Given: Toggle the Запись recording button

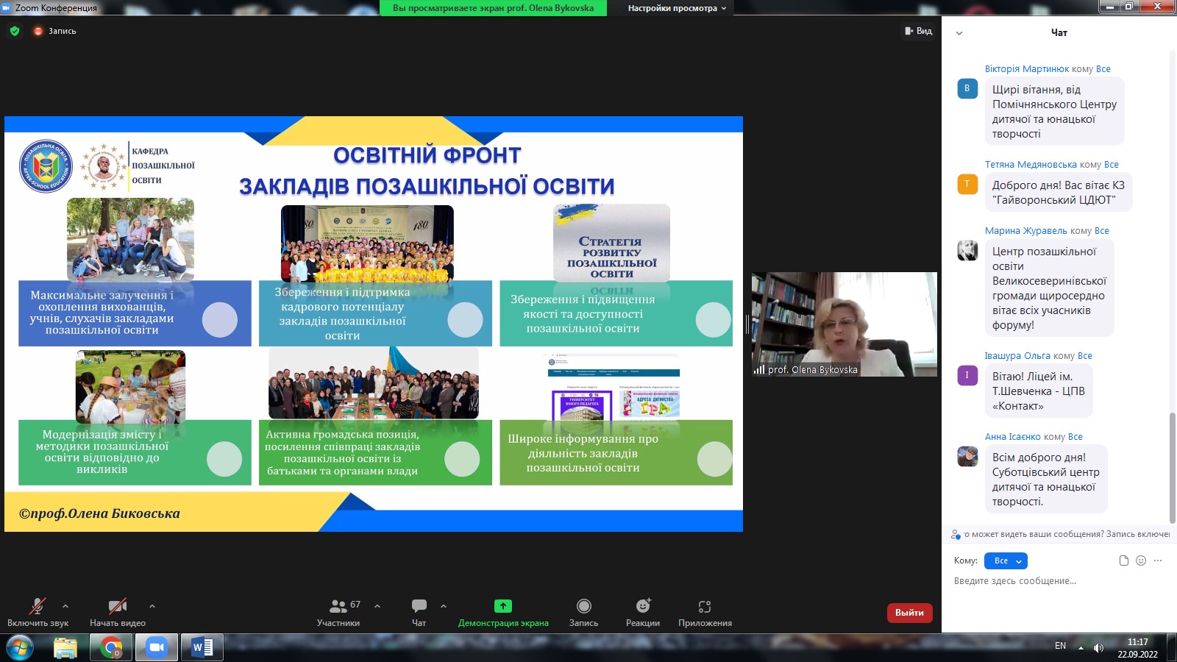Looking at the screenshot, I should point(583,607).
